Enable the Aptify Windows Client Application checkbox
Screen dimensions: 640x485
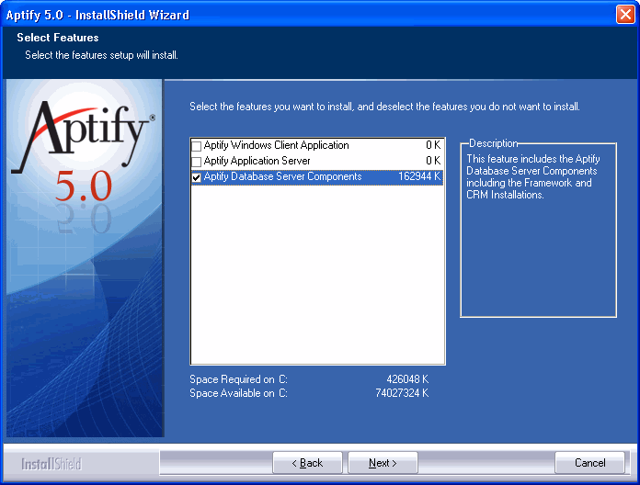point(197,146)
